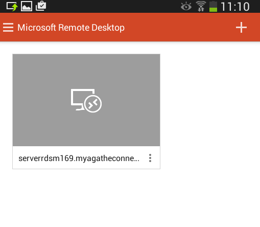Screen dimensions: 260x227
Task: Tap the blank white area beside the connection card
Action: [210, 111]
